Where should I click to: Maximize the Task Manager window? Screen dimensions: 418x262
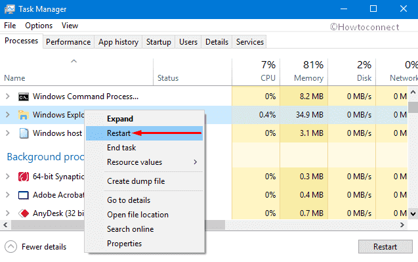373,9
